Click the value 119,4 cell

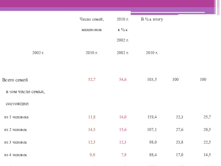pyautogui.click(x=152, y=117)
